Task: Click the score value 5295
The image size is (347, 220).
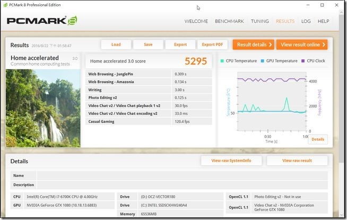Action: tap(196, 61)
